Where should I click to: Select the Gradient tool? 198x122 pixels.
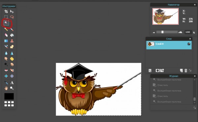click(x=6, y=41)
